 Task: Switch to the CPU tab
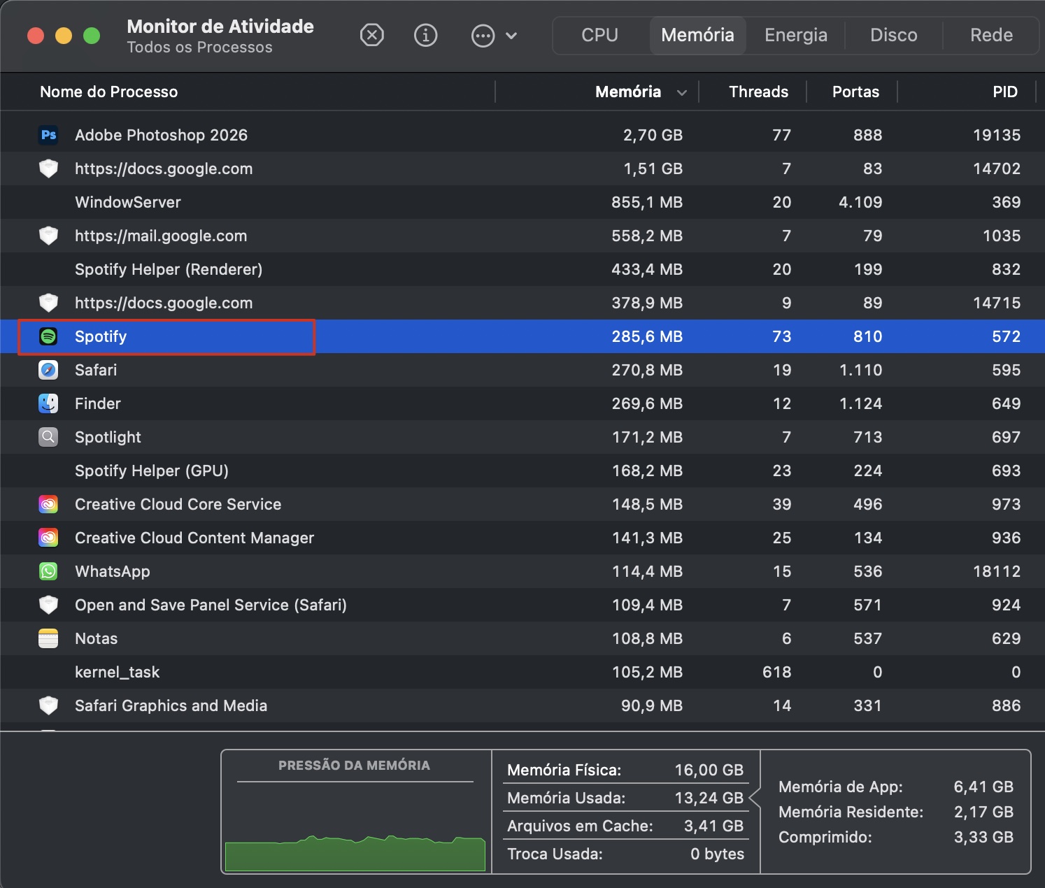pyautogui.click(x=599, y=34)
